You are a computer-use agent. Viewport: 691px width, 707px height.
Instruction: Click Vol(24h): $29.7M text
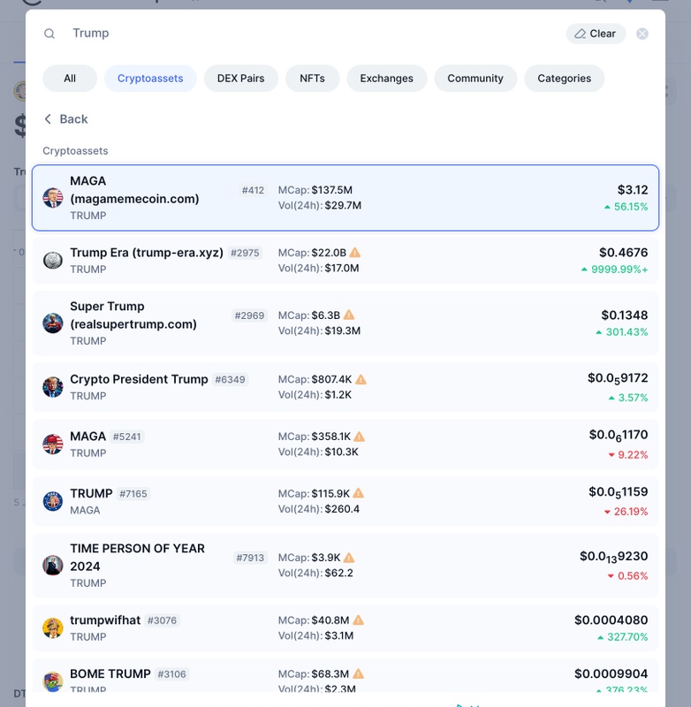click(x=320, y=206)
